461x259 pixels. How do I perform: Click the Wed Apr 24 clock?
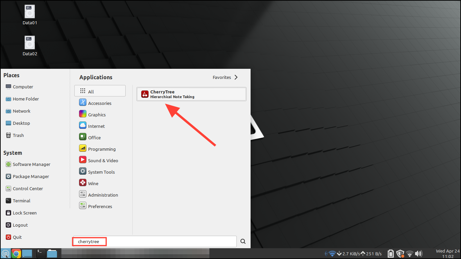click(x=447, y=254)
